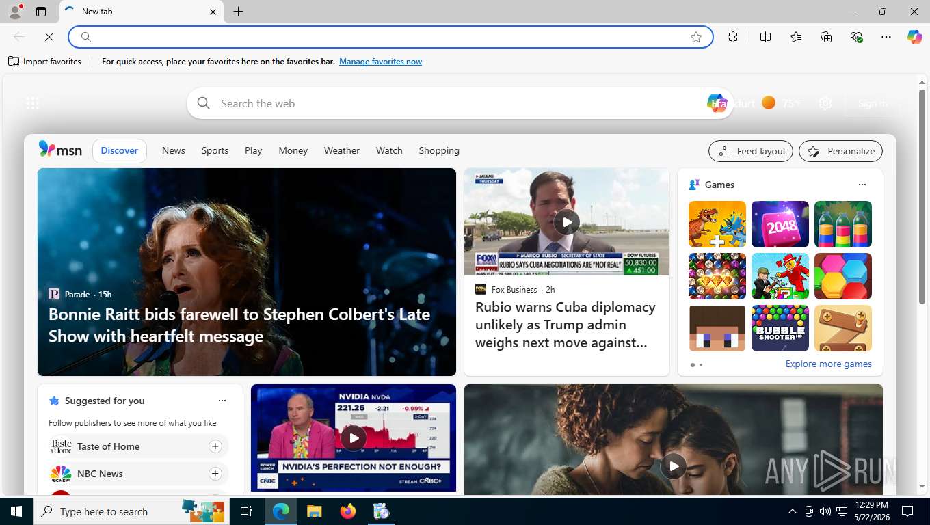The image size is (930, 525).
Task: Click the Sign in button
Action: tap(873, 103)
